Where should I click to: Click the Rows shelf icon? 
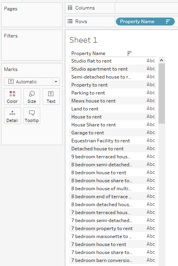[70, 22]
